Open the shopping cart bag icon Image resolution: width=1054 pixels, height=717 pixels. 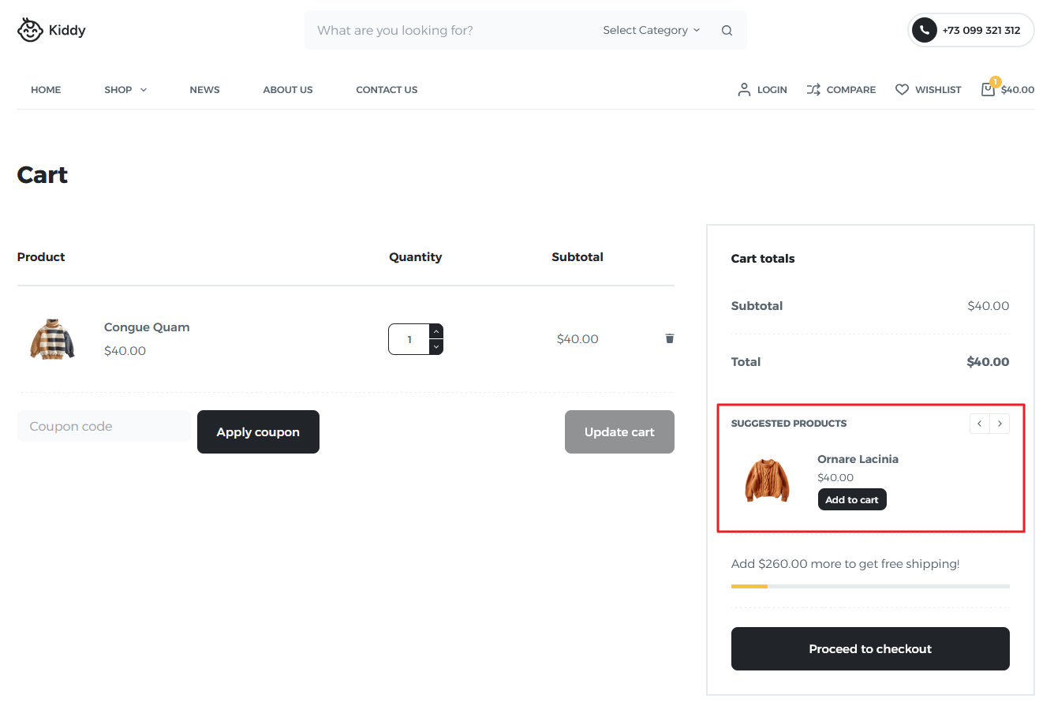click(987, 90)
